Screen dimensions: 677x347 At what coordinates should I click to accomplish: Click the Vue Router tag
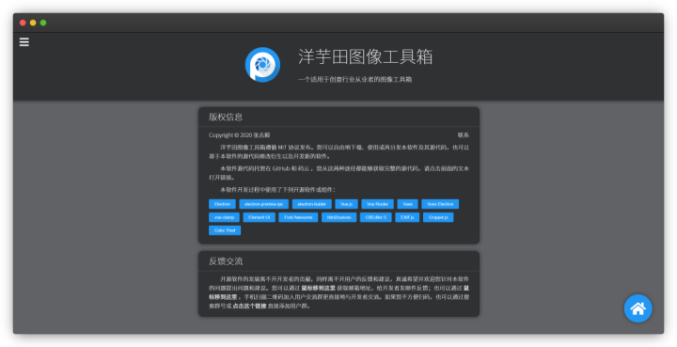[x=377, y=204]
